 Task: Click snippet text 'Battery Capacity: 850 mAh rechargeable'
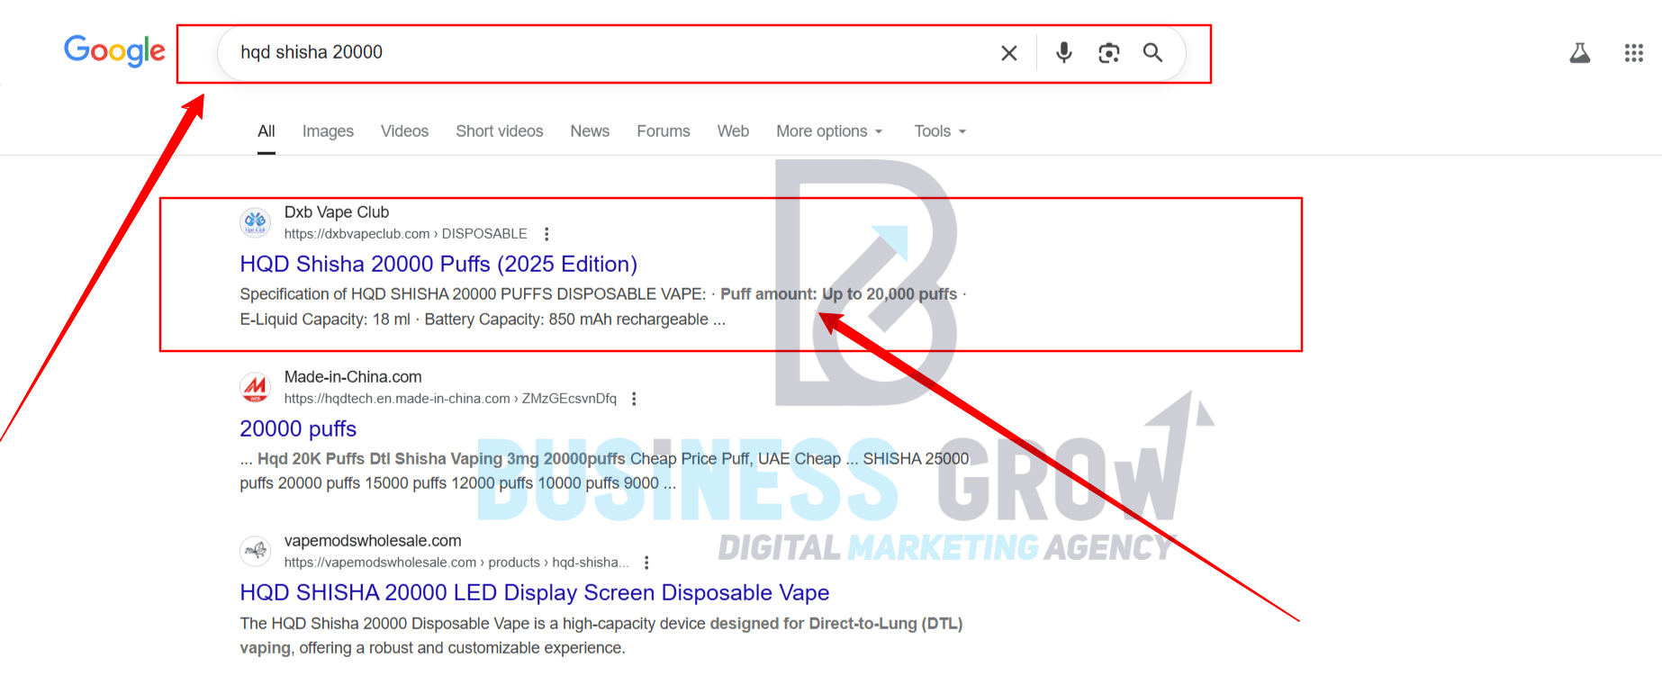[566, 320]
